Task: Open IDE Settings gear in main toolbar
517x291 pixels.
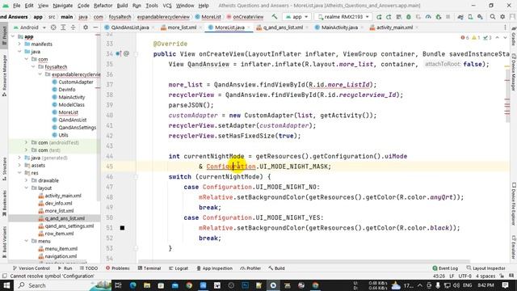Action: click(x=502, y=16)
